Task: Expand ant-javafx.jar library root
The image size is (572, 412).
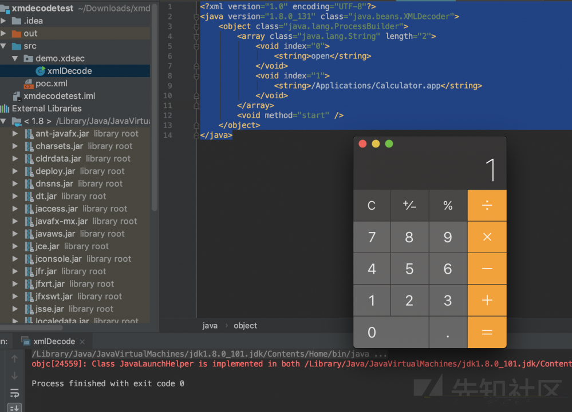Action: 15,134
